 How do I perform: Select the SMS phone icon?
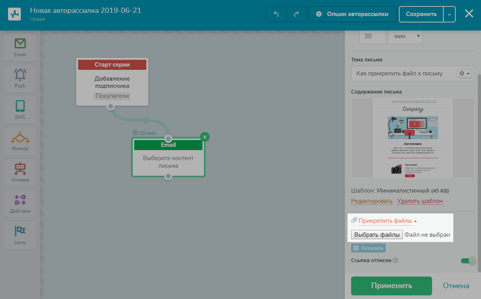coord(20,106)
